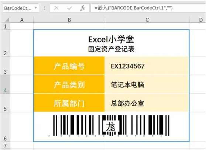This screenshot has width=206, height=150.
Task: Select row 4 header
Action: (5, 84)
